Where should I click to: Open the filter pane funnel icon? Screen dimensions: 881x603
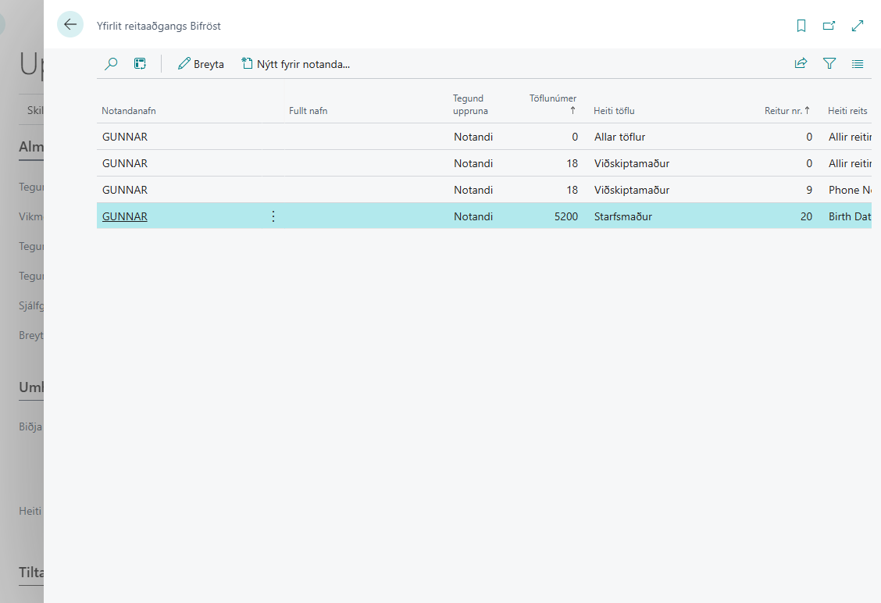coord(829,63)
